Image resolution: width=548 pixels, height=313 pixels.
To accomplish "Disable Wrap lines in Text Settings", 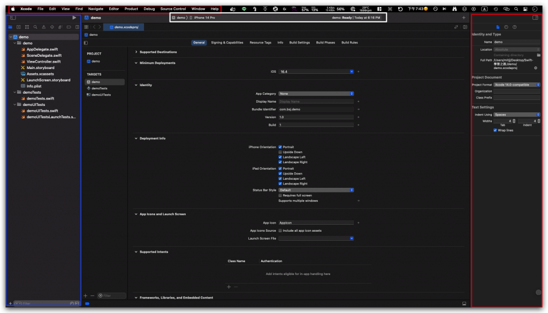I will click(x=495, y=131).
